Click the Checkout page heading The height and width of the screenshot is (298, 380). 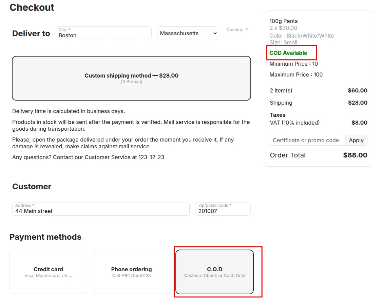[x=32, y=7]
